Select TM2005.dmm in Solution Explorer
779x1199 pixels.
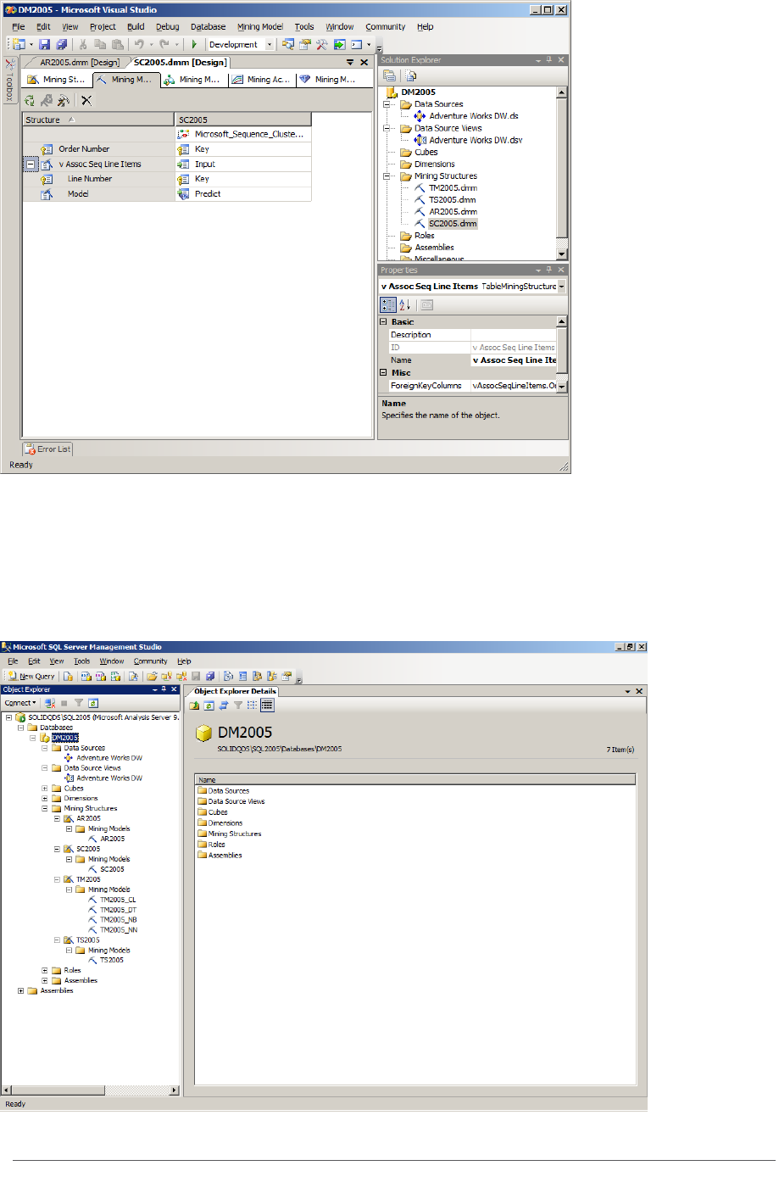click(453, 188)
